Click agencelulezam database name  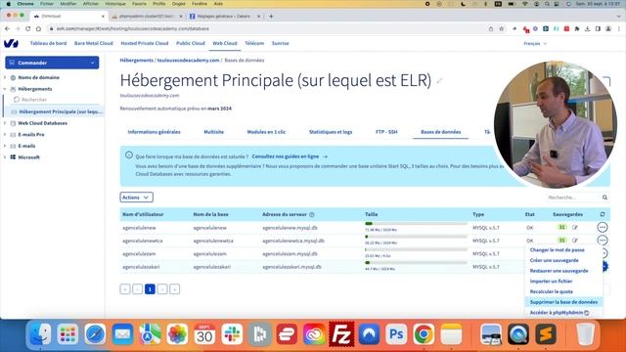tap(209, 254)
